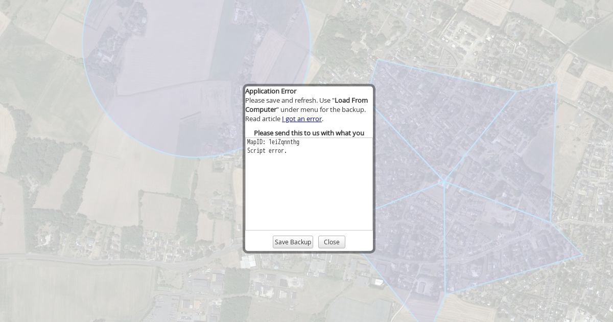Click the 'Please send this to us' label
The image size is (613, 322).
[309, 133]
